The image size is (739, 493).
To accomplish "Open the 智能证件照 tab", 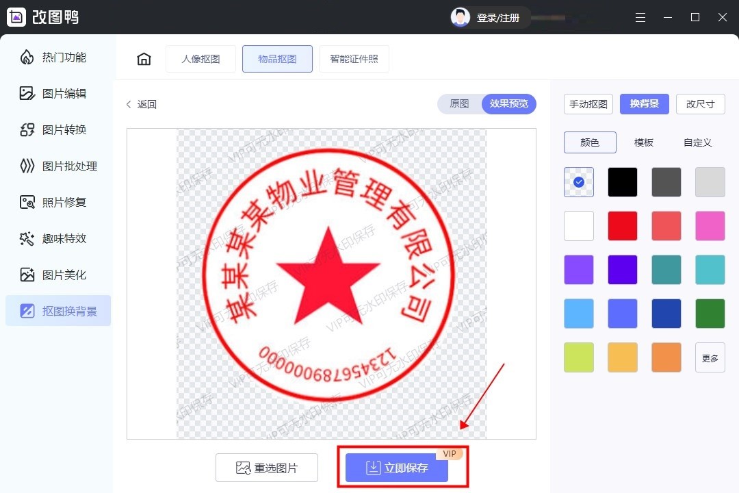I will tap(354, 59).
